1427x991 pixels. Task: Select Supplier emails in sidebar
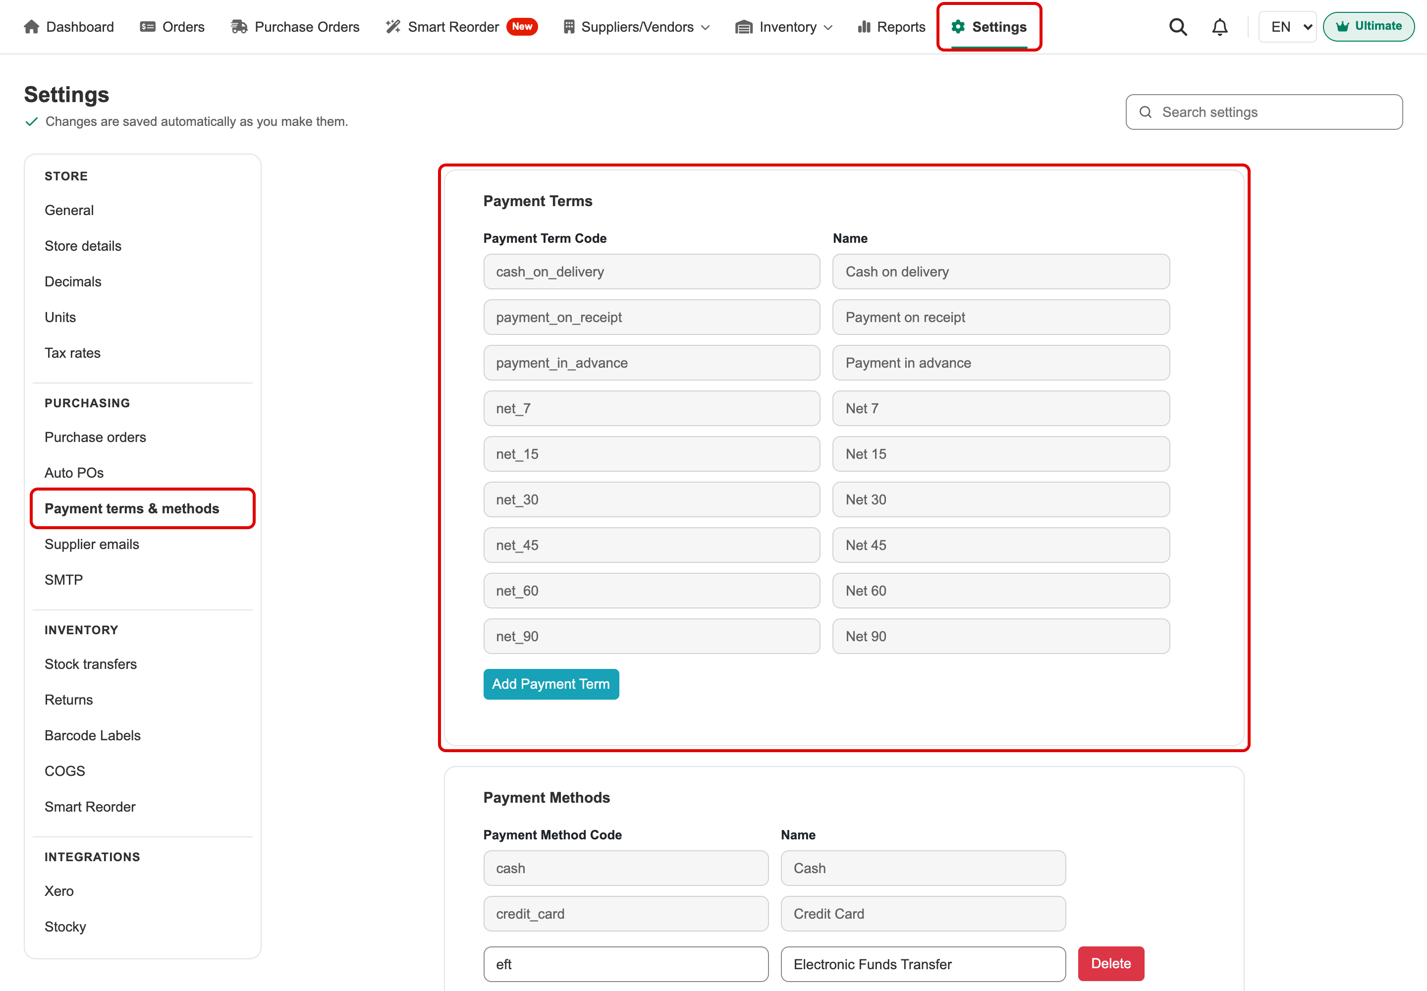tap(92, 544)
